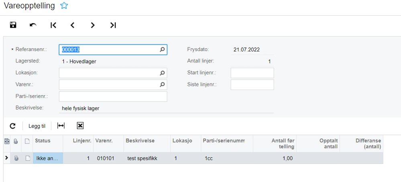Refresh the grid lines
Screen dimensions: 401x182
[12, 126]
